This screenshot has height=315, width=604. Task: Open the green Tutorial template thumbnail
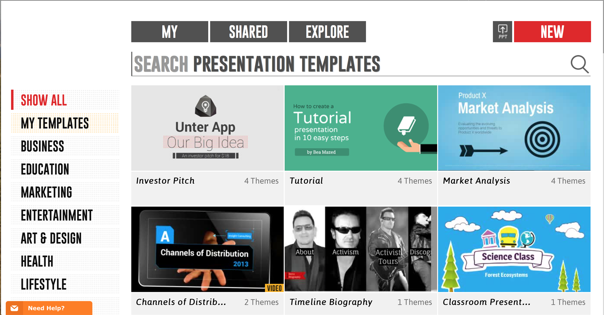pyautogui.click(x=361, y=128)
